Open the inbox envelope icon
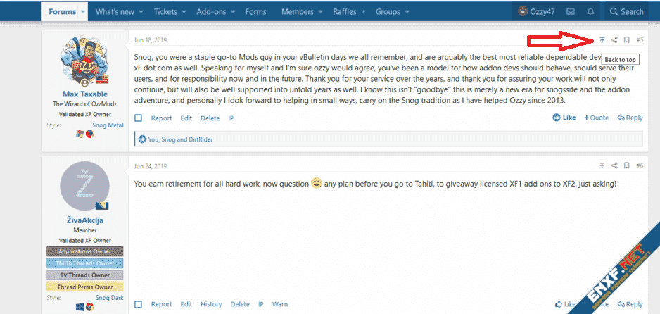This screenshot has width=660, height=314. coord(571,11)
